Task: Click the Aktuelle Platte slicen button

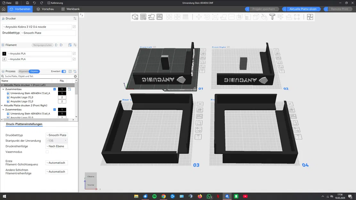Action: pyautogui.click(x=303, y=9)
